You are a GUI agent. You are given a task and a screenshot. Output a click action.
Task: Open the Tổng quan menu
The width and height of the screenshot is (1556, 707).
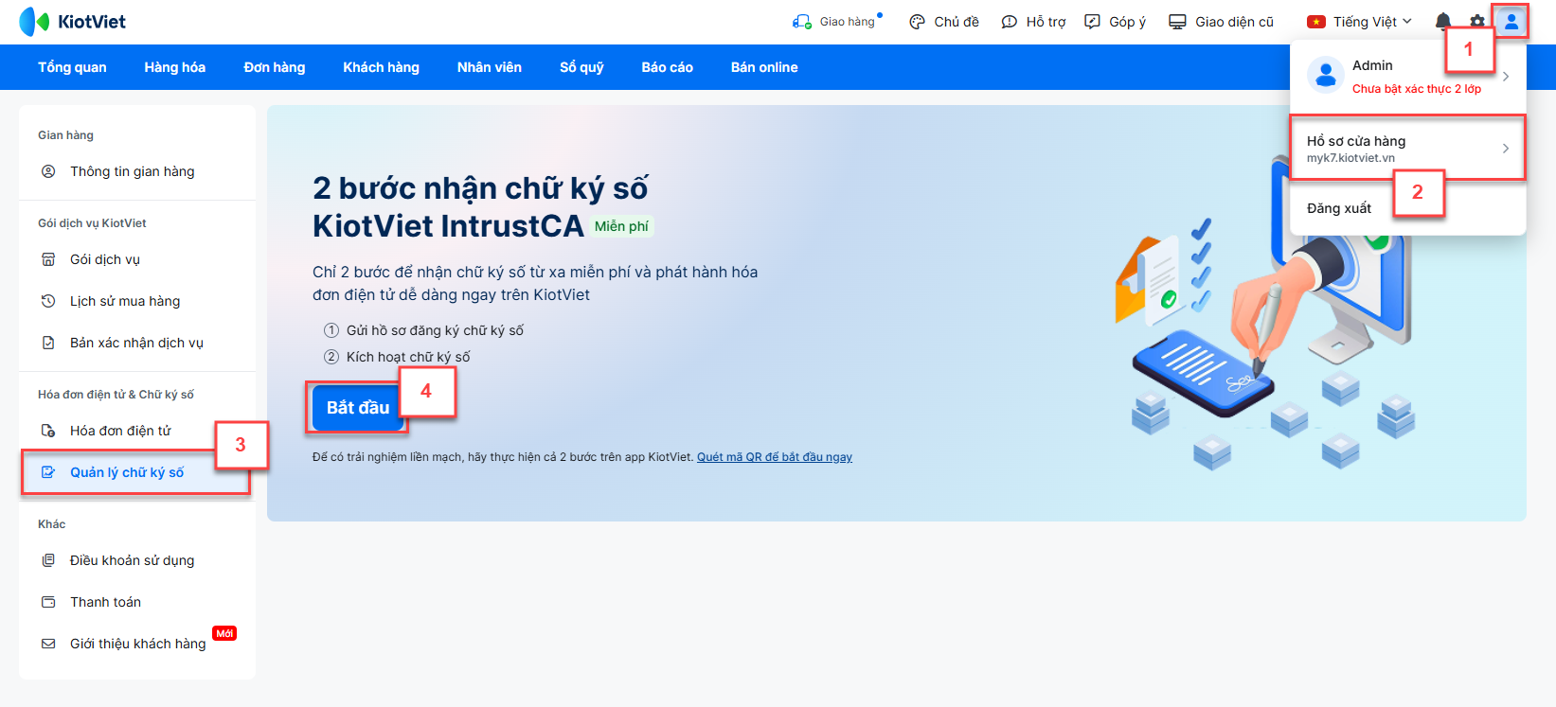(72, 67)
